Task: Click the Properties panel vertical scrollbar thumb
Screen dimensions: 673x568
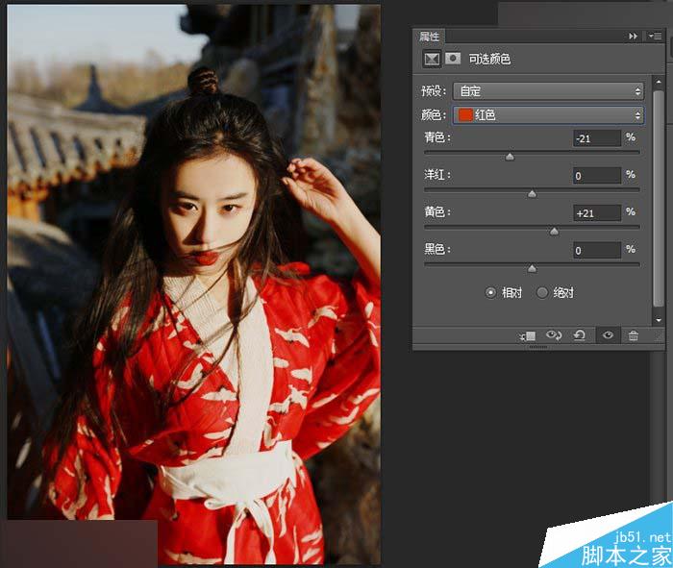Action: click(x=659, y=198)
